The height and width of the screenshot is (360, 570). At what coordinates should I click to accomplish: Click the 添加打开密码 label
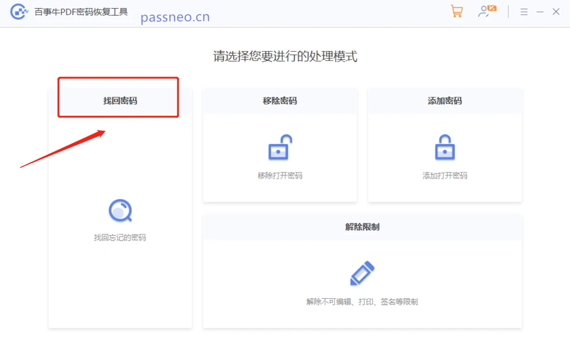445,176
